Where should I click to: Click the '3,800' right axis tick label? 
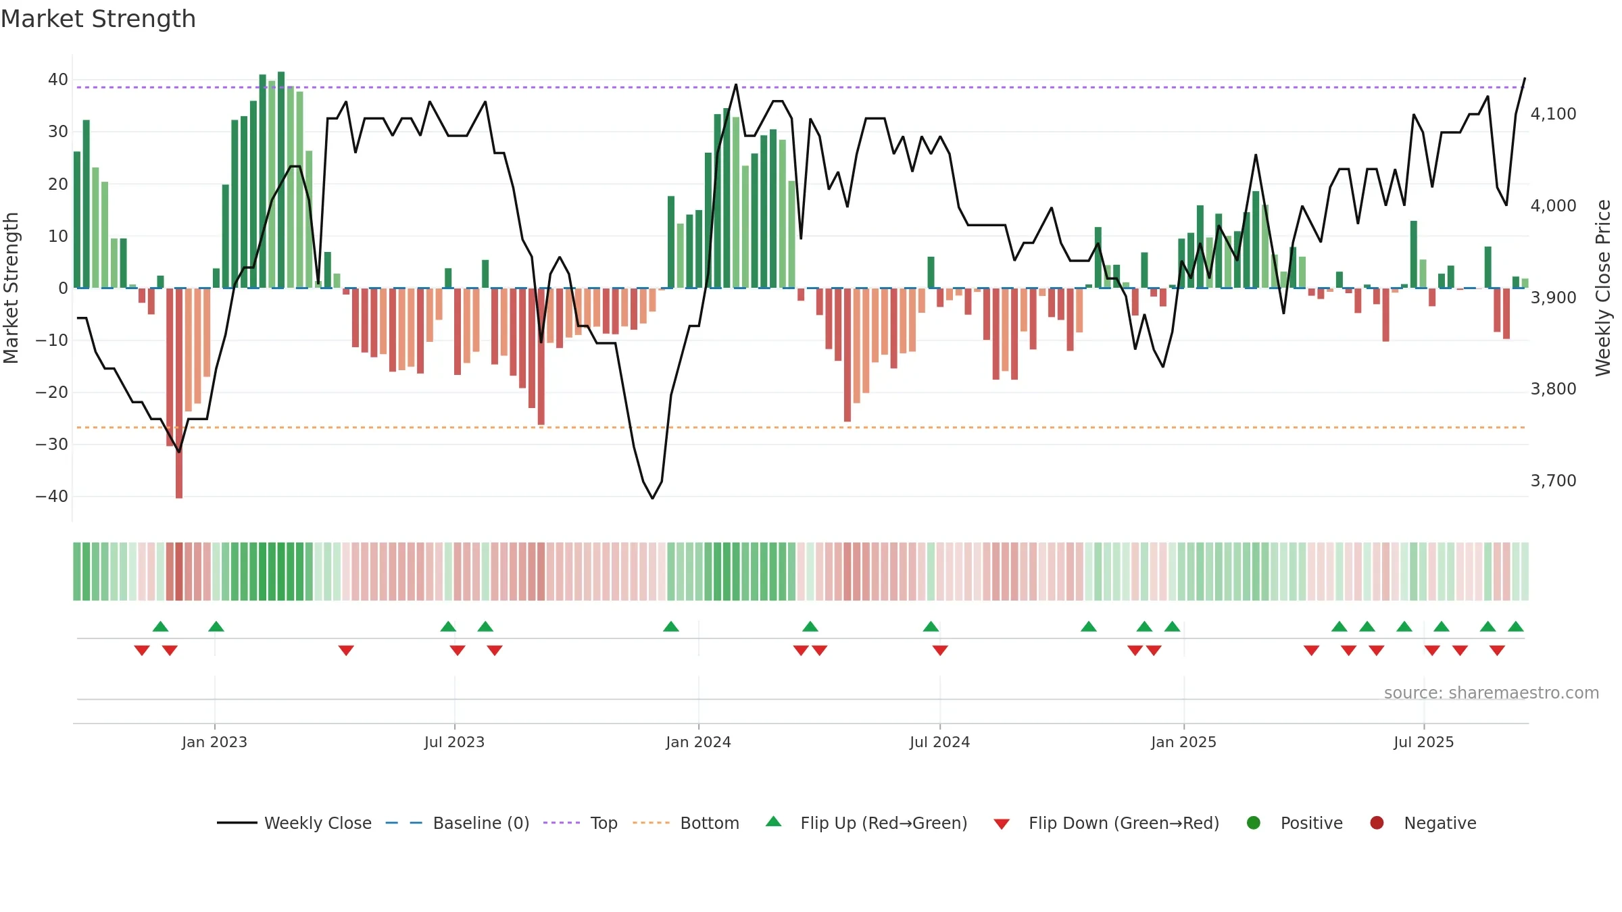[1553, 389]
